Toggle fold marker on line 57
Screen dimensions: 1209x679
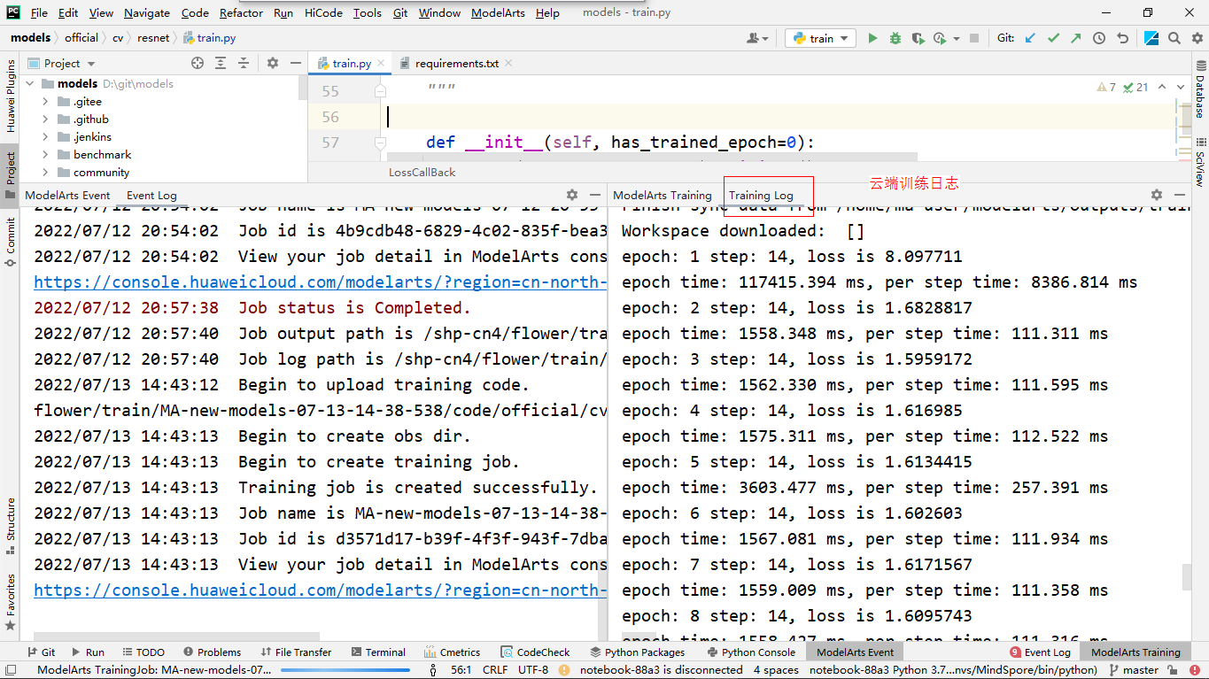380,143
